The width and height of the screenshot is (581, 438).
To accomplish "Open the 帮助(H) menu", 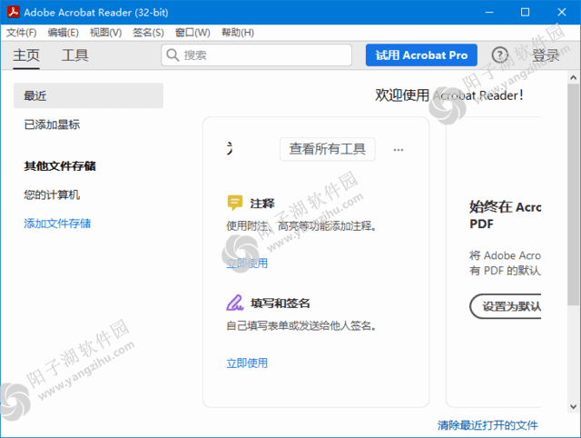I will point(238,33).
